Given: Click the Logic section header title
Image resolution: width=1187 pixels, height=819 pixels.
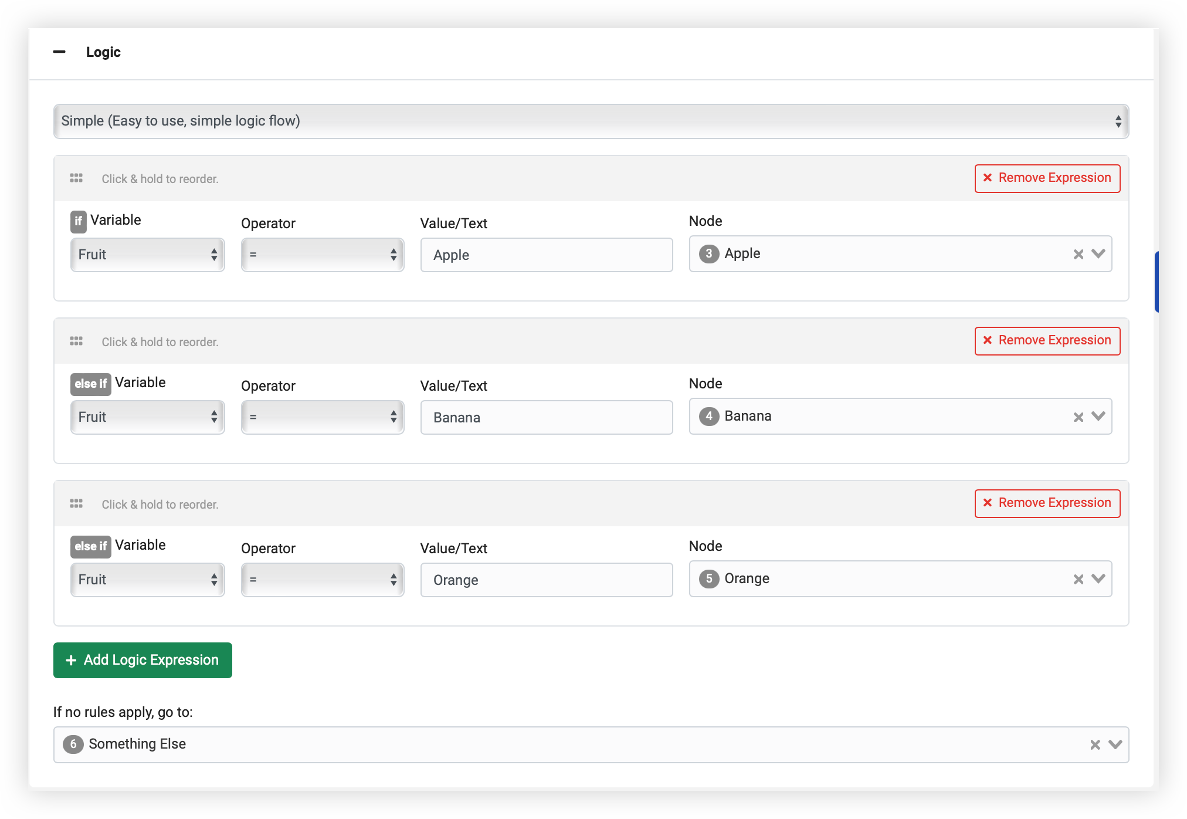Looking at the screenshot, I should [x=103, y=52].
